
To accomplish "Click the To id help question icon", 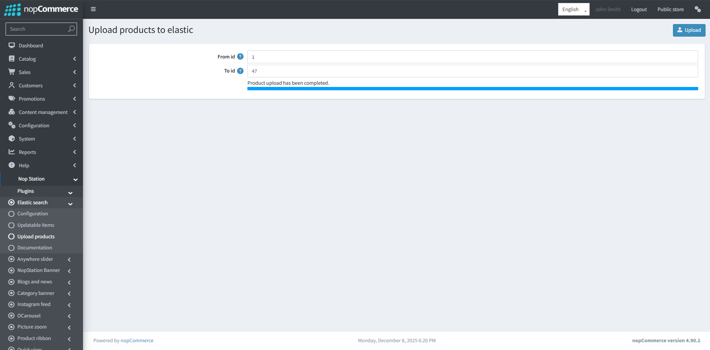I will (x=240, y=71).
